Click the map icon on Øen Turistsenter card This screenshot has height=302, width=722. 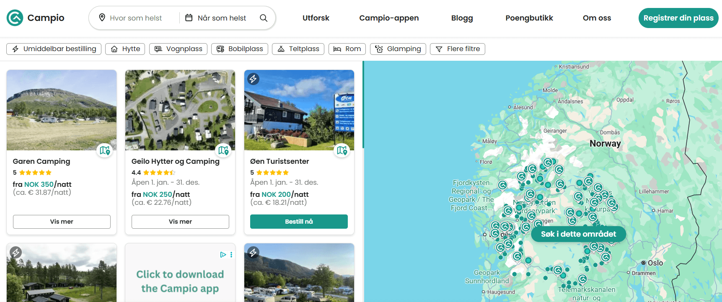tap(342, 150)
